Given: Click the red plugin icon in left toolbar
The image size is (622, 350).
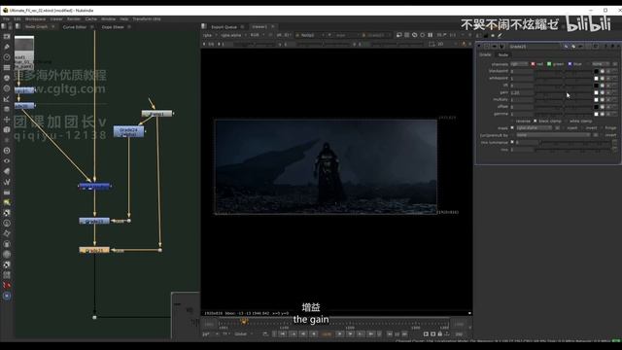Looking at the screenshot, I should (7, 285).
